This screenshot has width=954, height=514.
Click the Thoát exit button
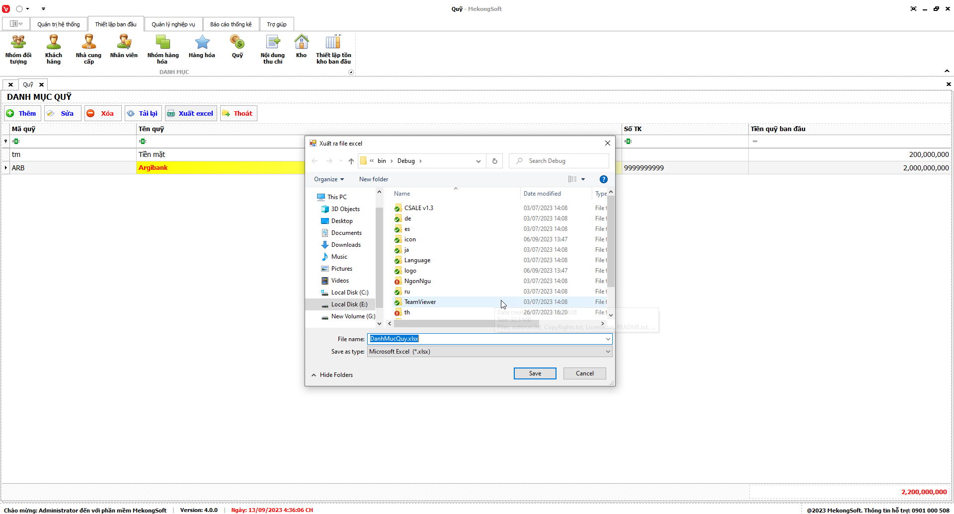(x=238, y=113)
